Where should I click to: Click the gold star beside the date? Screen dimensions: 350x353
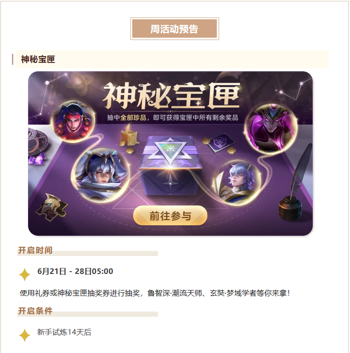[24, 274]
